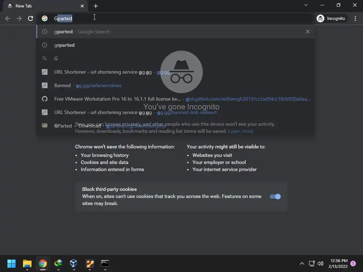Select the grparted history suggestion
The width and height of the screenshot is (363, 272).
[175, 45]
